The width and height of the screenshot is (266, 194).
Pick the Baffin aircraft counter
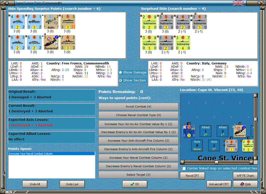51,22
